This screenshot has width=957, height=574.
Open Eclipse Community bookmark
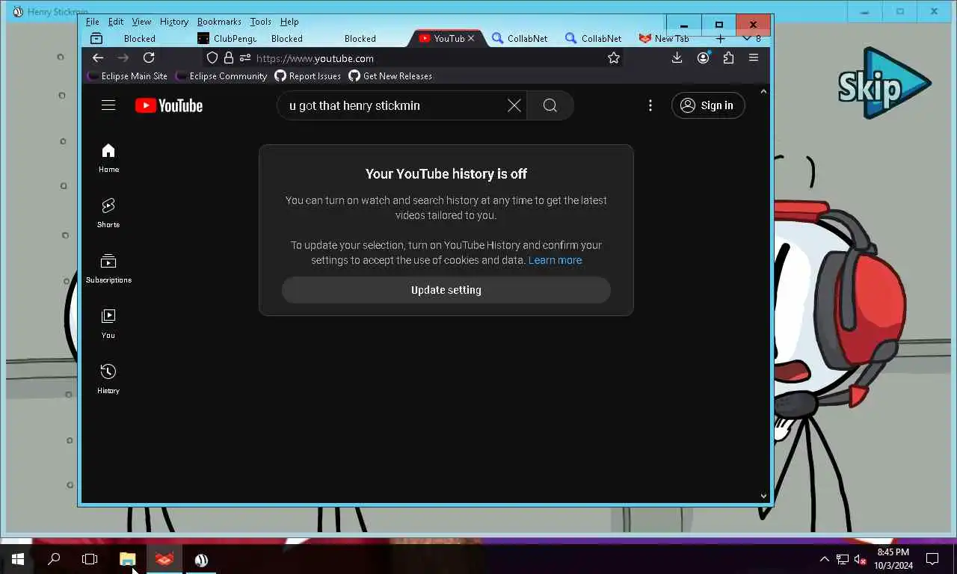coord(221,76)
